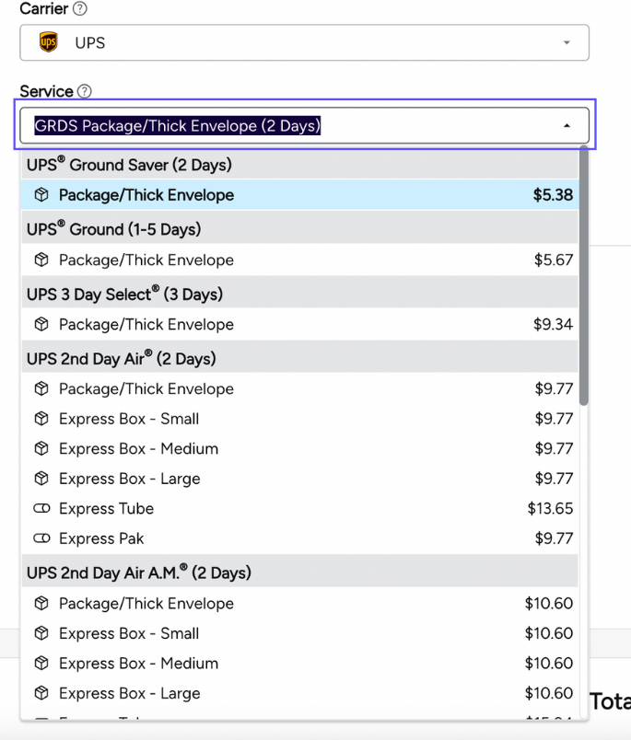Screen dimensions: 631x740
Task: Click the help icon beside Service label
Action: 85,91
